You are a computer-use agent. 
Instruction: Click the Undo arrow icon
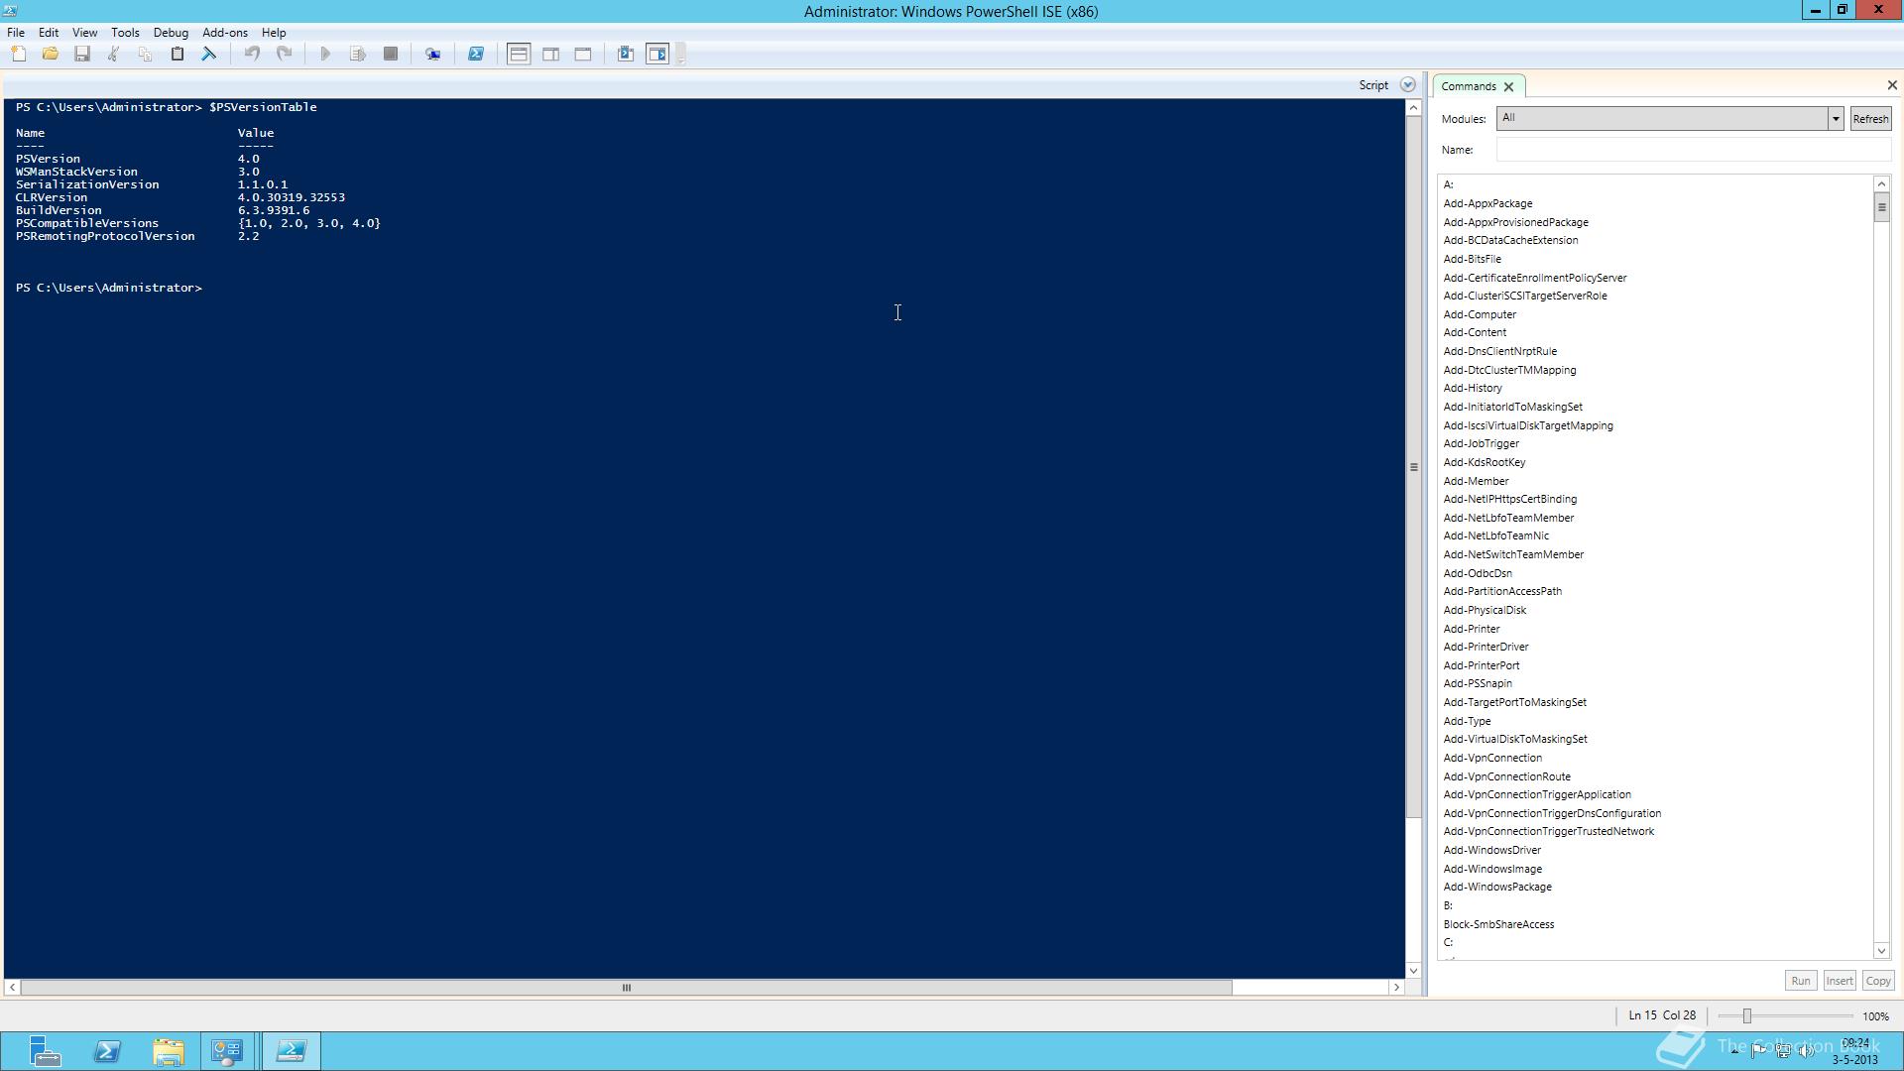pyautogui.click(x=252, y=55)
